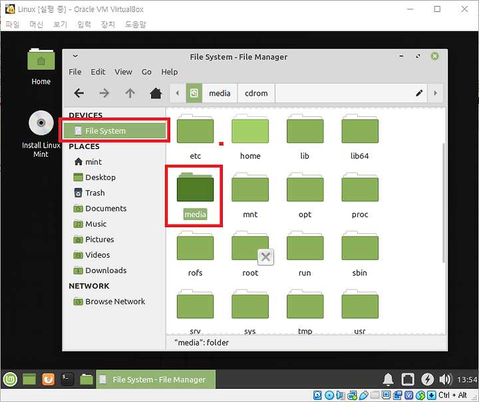Open Pictures in the sidebar

pos(114,239)
